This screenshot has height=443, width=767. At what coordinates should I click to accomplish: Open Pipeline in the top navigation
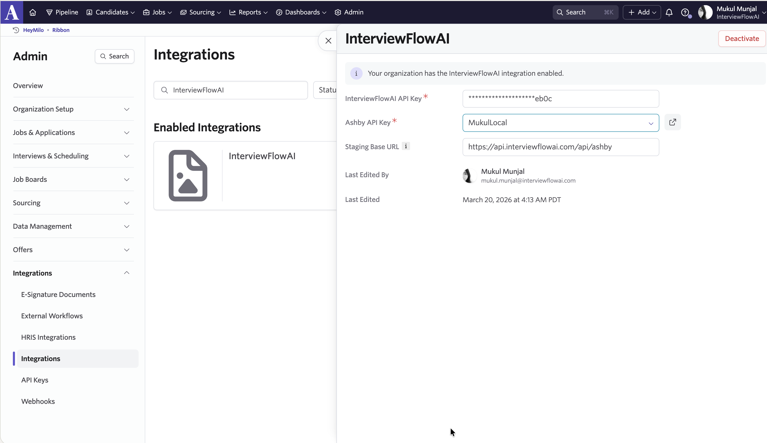click(x=62, y=12)
